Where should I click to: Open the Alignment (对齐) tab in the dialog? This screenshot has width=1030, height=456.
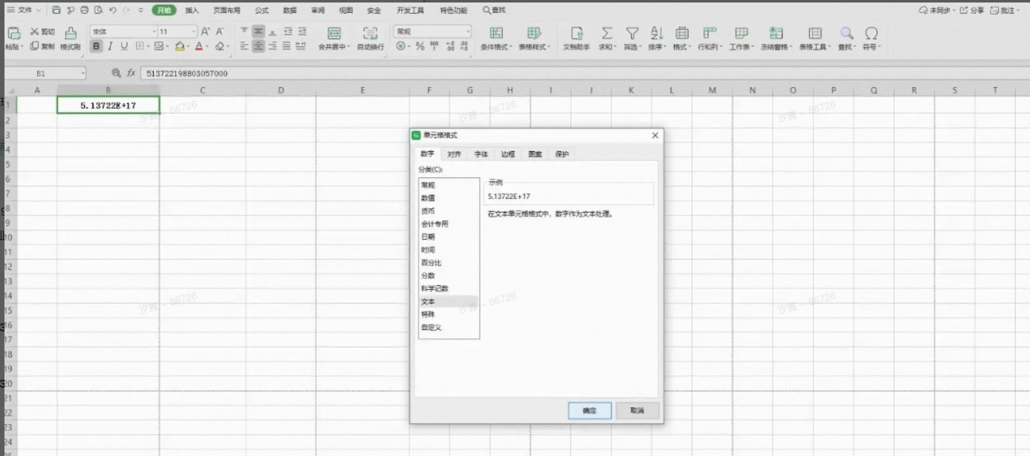tap(454, 154)
